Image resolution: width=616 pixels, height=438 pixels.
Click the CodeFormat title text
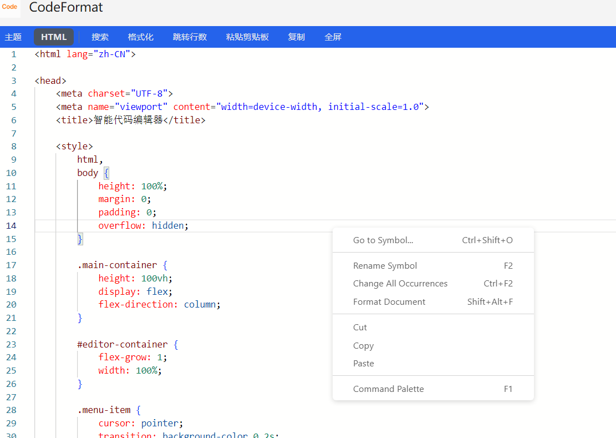point(66,7)
